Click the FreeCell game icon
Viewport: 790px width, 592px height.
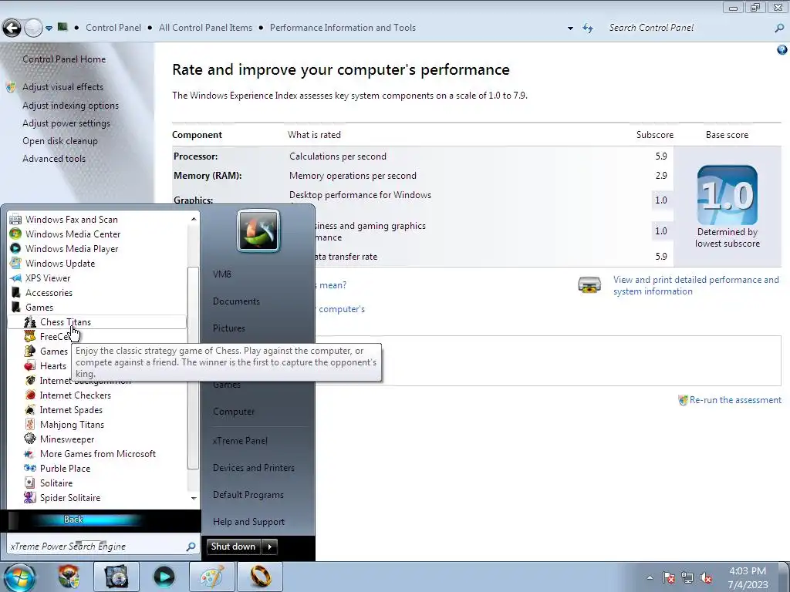30,337
